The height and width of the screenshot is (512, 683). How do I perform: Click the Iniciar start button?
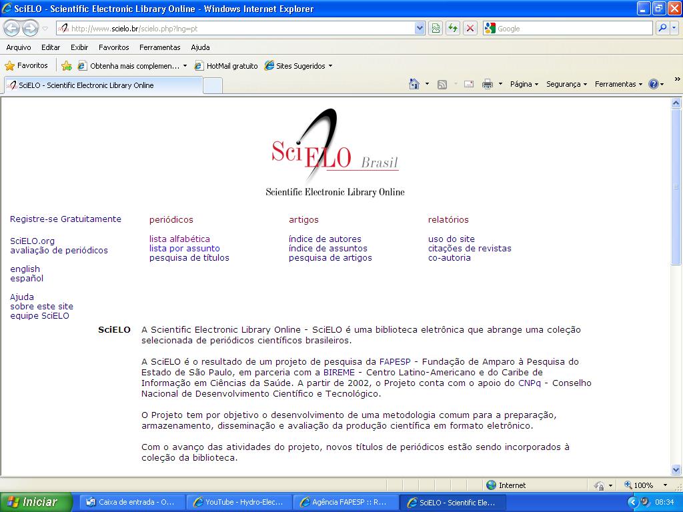click(x=36, y=502)
